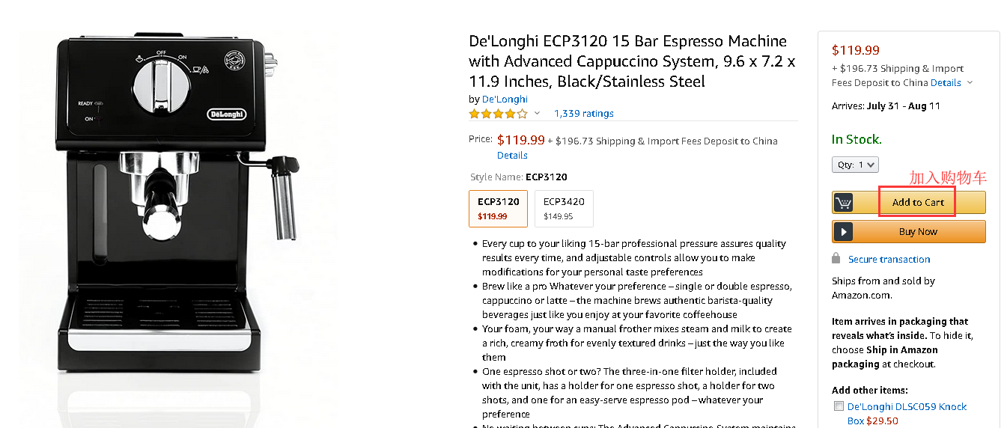Open the Qty quantity dropdown
This screenshot has height=428, width=1007.
855,165
